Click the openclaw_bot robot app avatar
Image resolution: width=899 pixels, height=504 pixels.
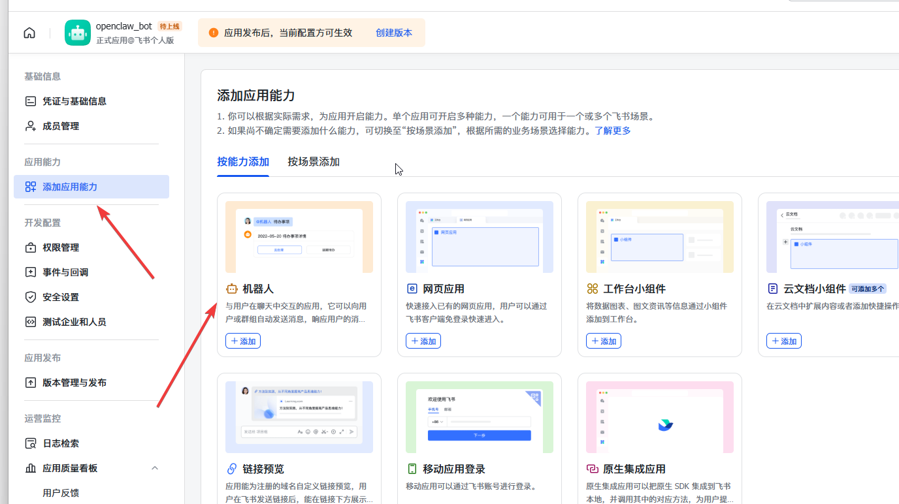coord(78,33)
